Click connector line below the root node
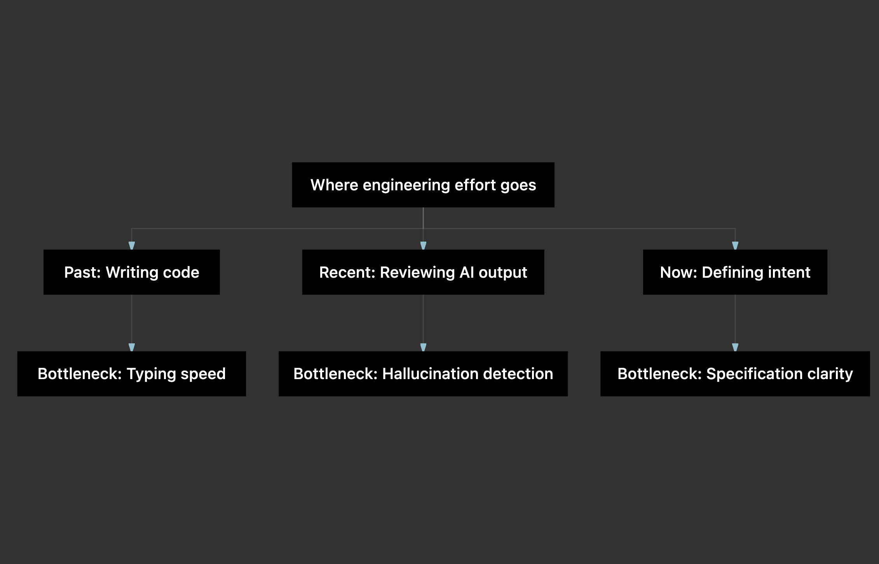Viewport: 879px width, 564px height. pos(423,218)
